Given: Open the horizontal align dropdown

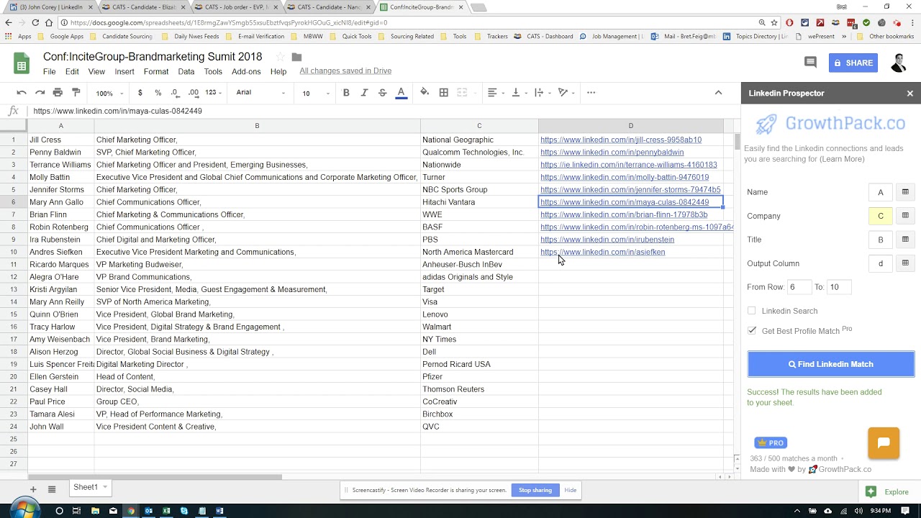Looking at the screenshot, I should pos(496,93).
